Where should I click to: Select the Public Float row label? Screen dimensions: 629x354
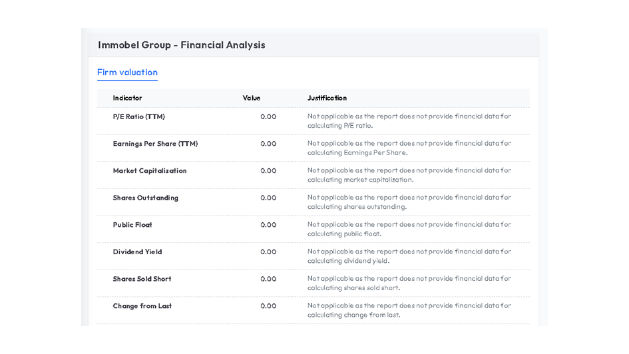coord(132,225)
